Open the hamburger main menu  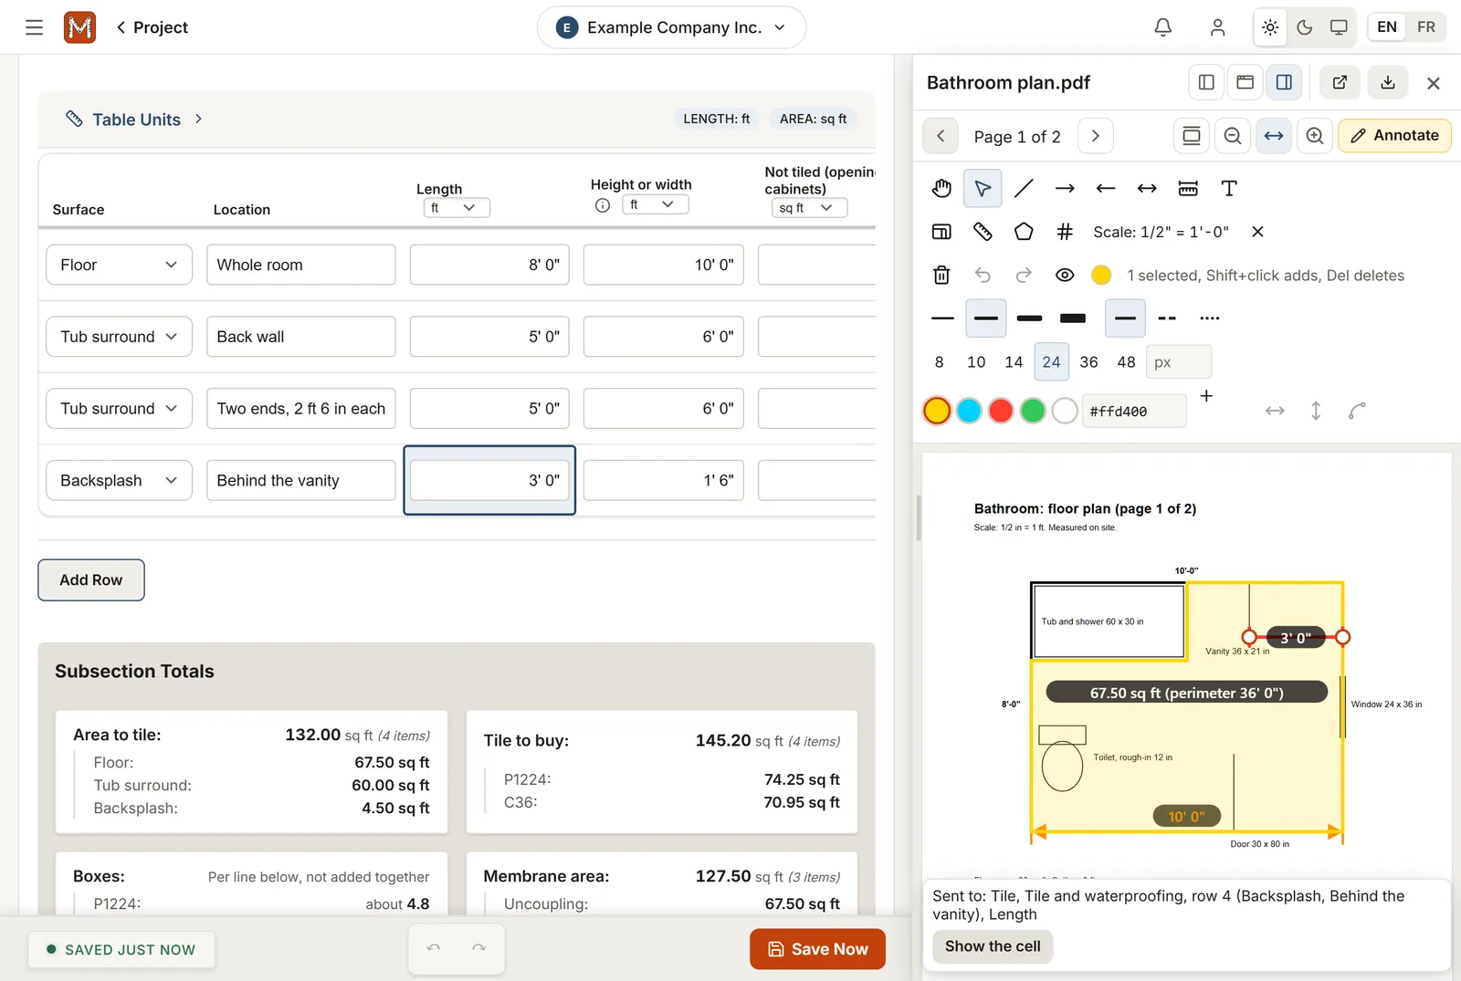click(x=34, y=27)
